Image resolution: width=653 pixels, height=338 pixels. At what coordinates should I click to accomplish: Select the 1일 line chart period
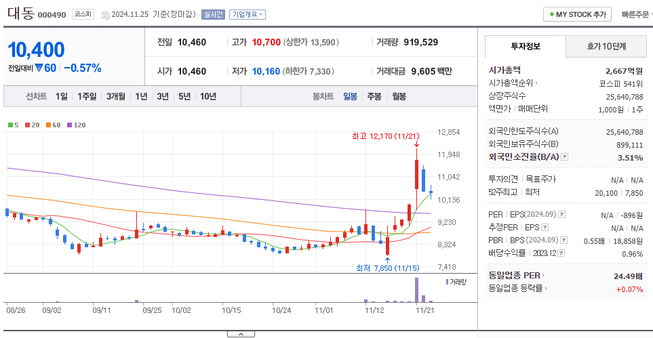(61, 97)
